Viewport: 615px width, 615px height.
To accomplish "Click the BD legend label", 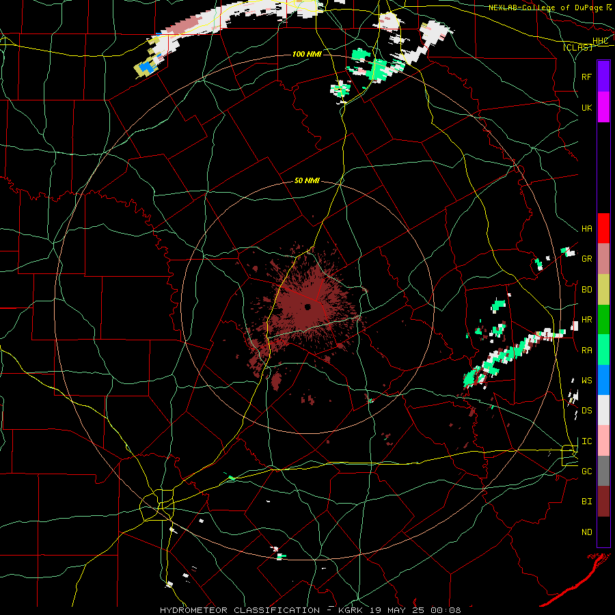I will pos(586,290).
